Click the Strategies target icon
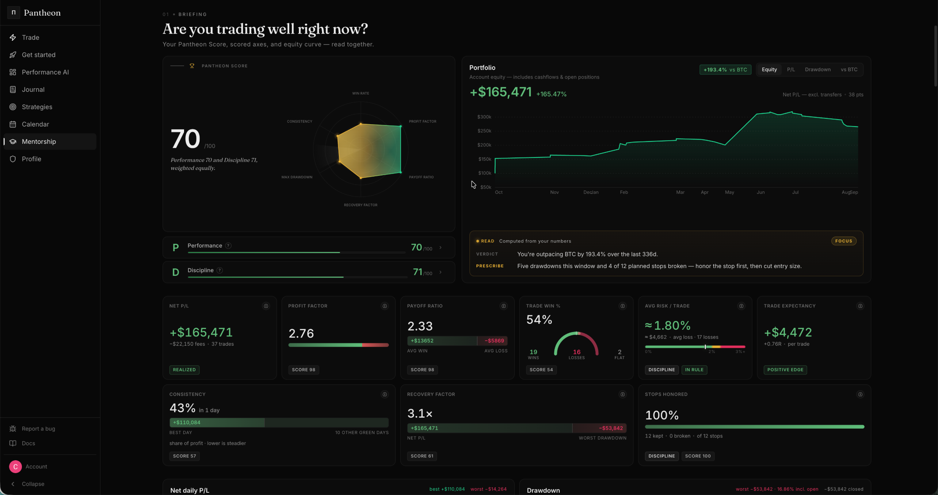Viewport: 938px width, 495px height. point(13,107)
